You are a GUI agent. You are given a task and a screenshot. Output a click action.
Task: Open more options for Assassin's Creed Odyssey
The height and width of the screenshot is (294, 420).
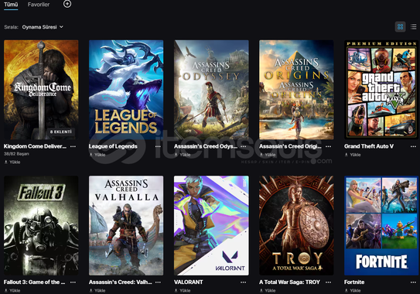(x=243, y=146)
